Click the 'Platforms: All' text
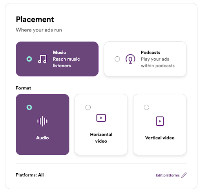This screenshot has height=193, width=201. pos(30,175)
